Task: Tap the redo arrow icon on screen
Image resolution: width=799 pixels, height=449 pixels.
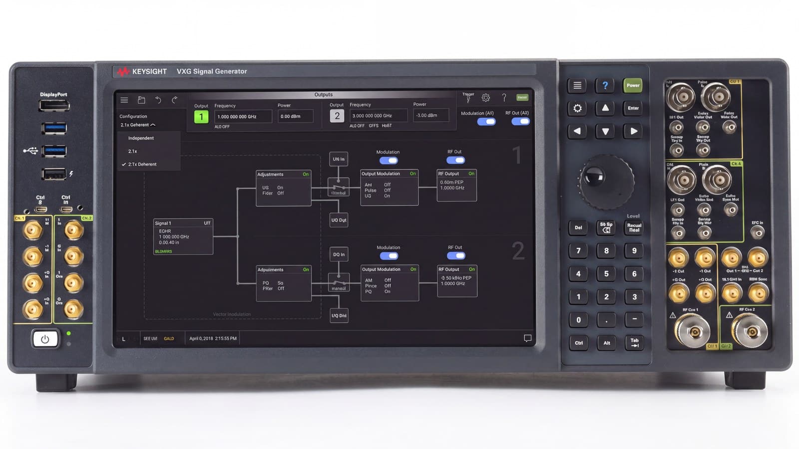Action: click(174, 100)
